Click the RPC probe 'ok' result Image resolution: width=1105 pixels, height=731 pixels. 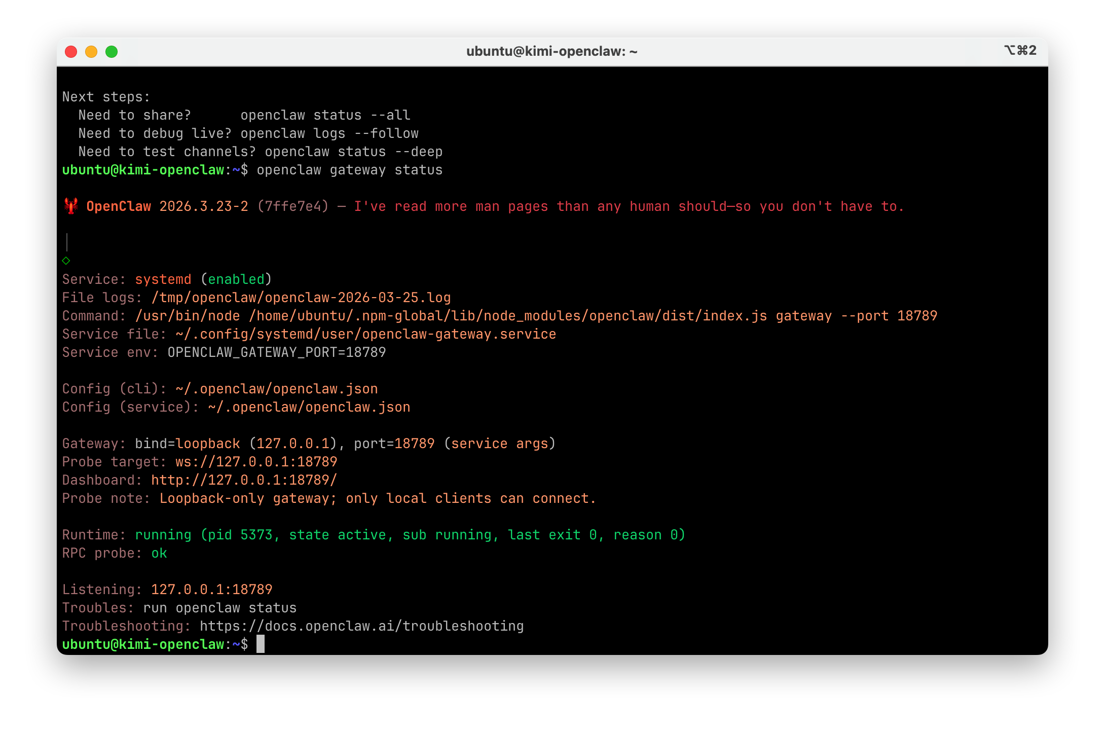point(159,553)
